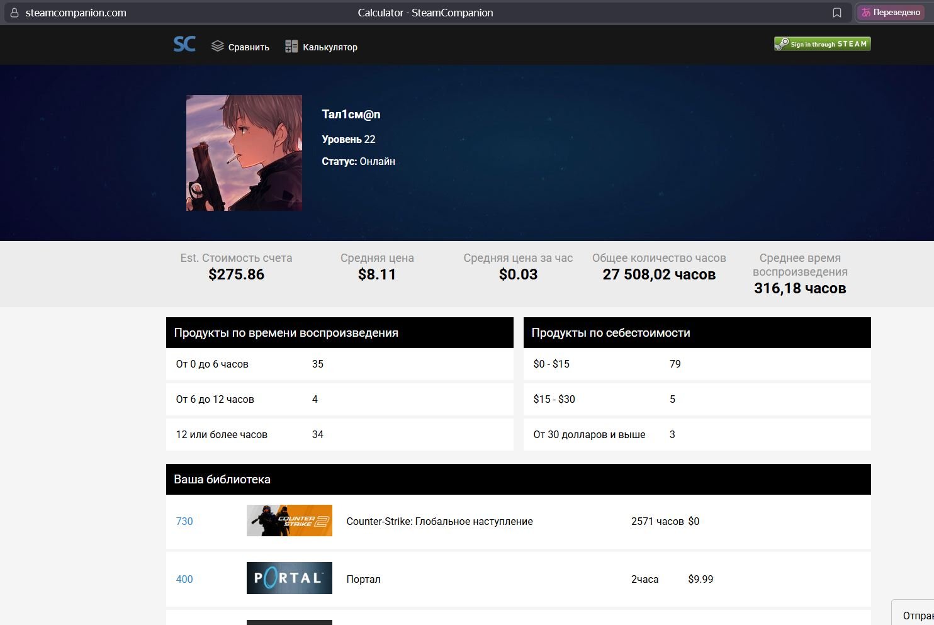Click the 12 или более часов row

[340, 434]
